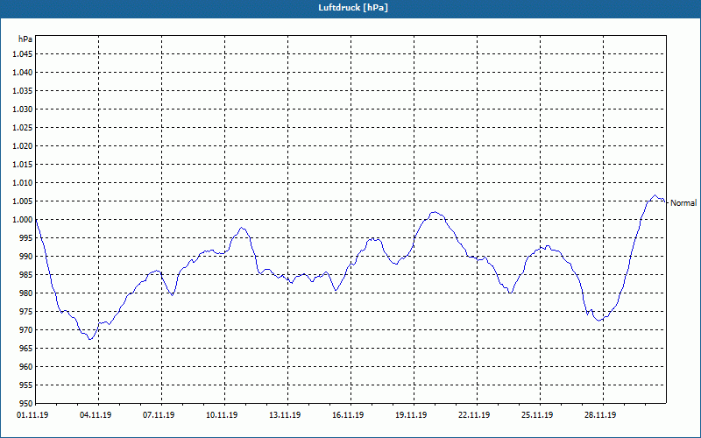Click the 1.045 y-axis value

[x=23, y=54]
